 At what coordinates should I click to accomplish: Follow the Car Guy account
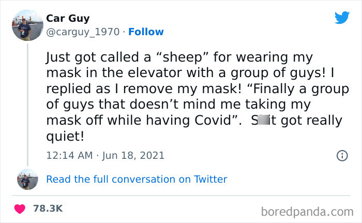tap(145, 32)
